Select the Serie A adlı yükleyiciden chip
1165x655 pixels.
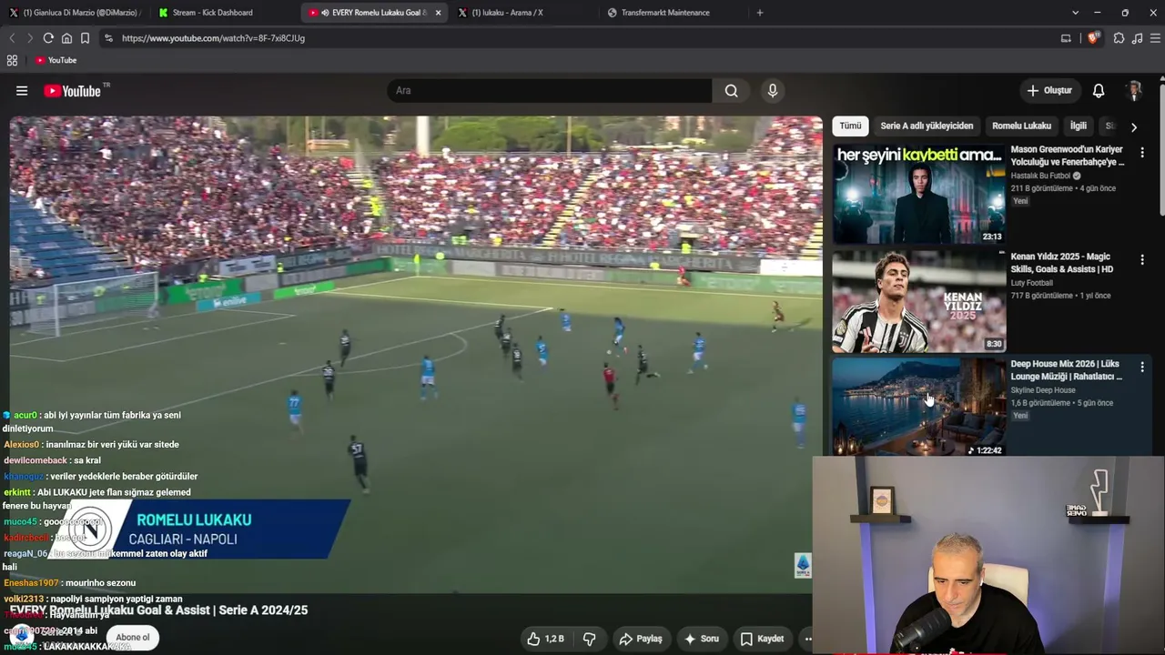click(x=927, y=126)
